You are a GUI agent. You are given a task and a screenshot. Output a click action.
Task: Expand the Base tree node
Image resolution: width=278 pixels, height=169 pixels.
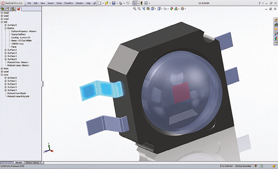point(2,68)
